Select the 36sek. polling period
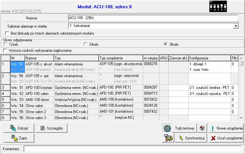The image size is (245, 154). [165, 44]
